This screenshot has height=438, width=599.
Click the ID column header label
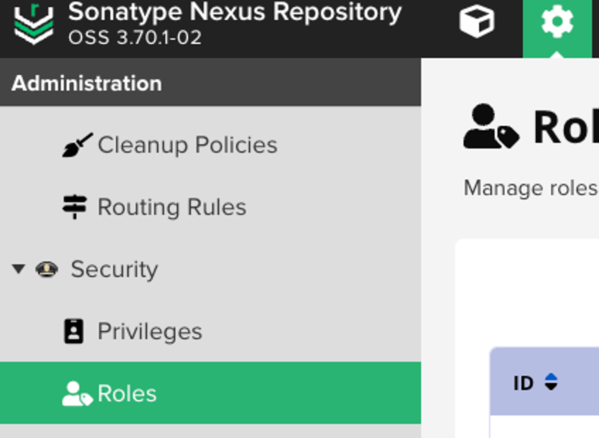[x=523, y=383]
